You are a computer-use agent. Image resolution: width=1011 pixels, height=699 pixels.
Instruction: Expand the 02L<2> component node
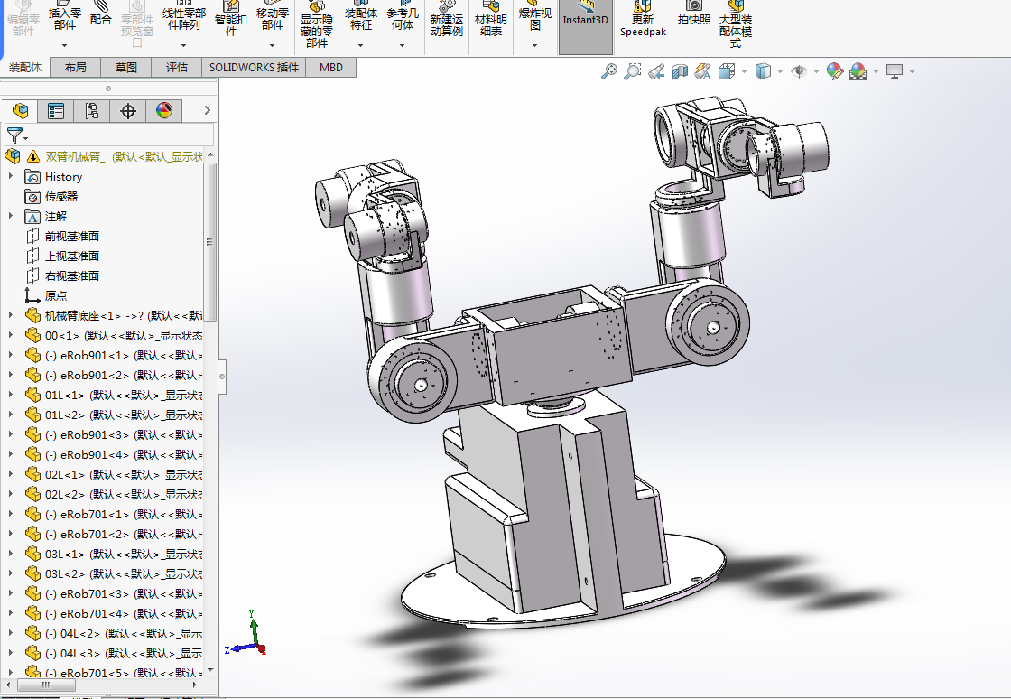coord(10,494)
